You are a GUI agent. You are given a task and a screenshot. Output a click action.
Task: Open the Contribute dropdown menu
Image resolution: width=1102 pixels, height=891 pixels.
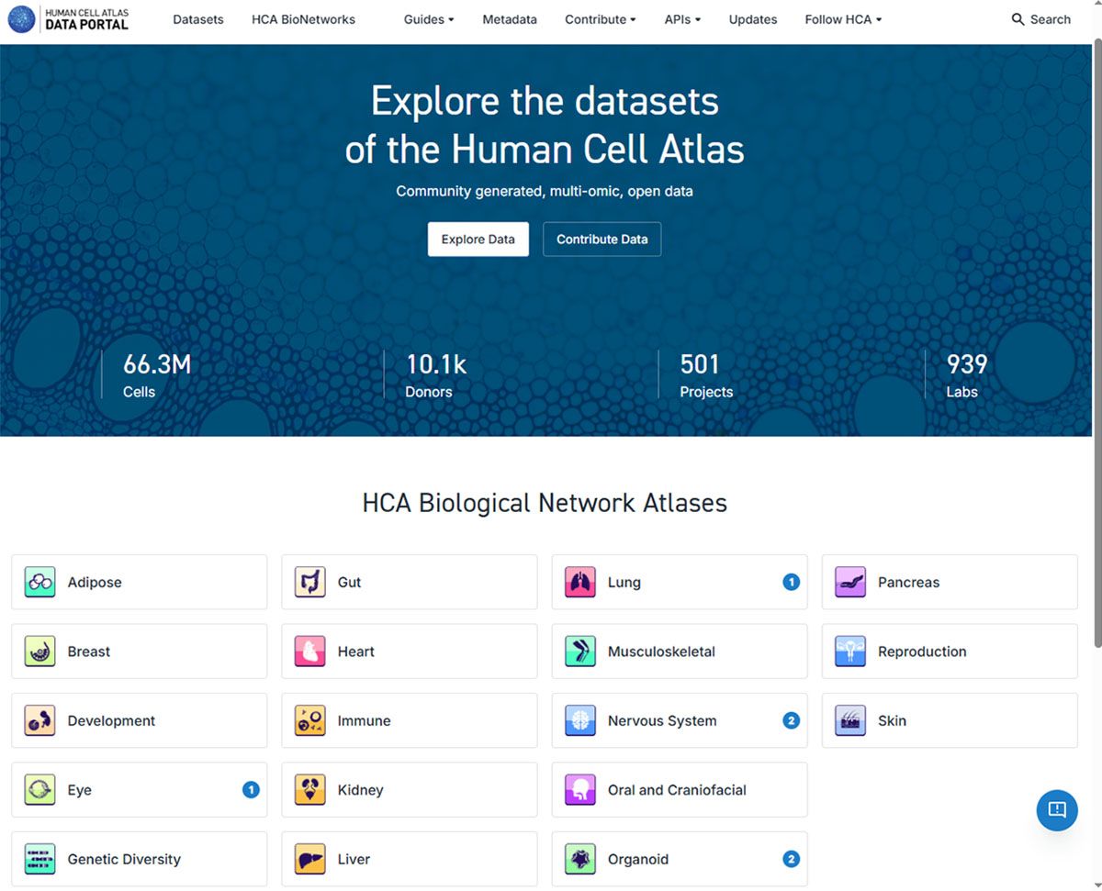600,19
